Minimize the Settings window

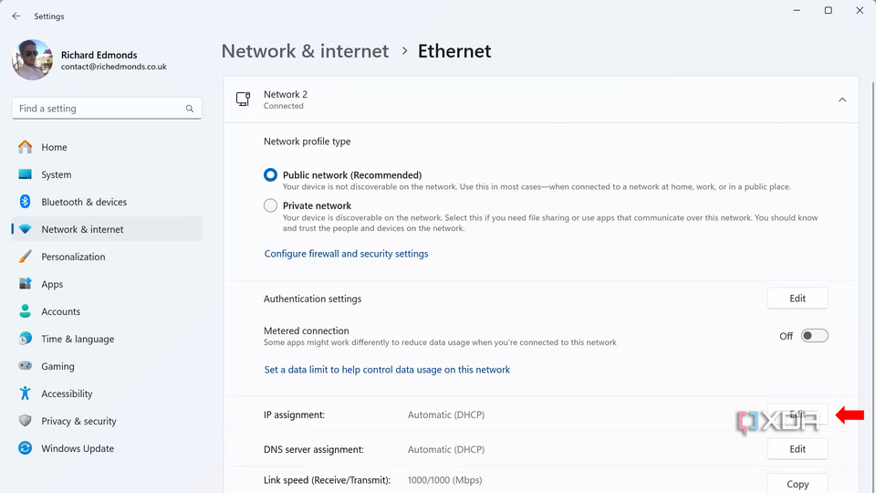coord(797,11)
